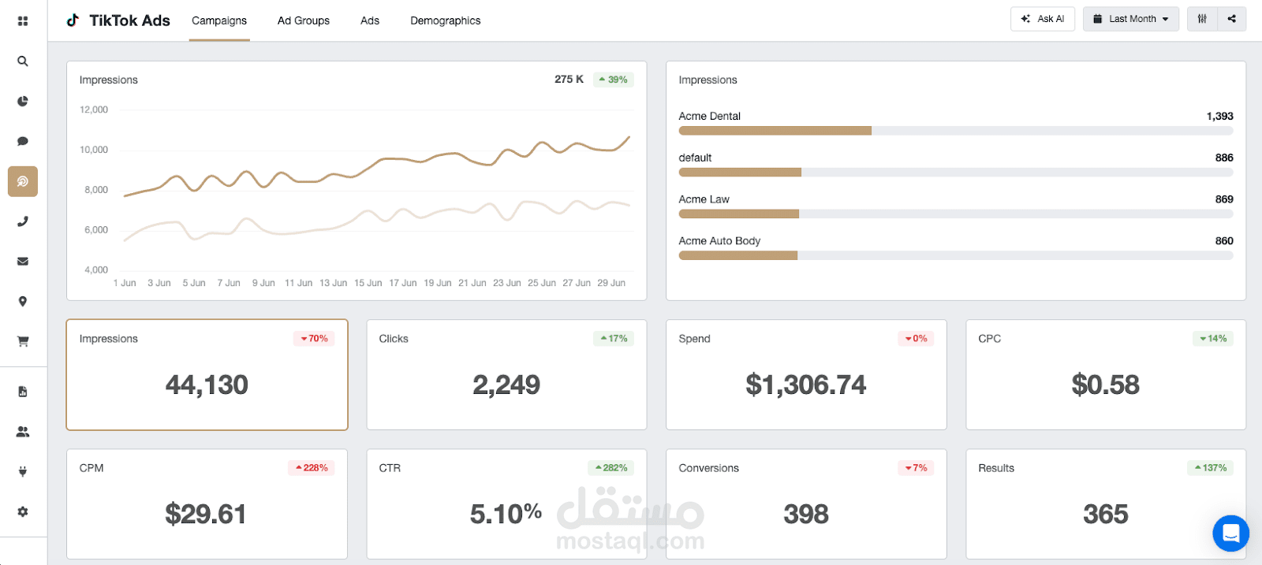Click the Acme Dental campaign name
Image resolution: width=1262 pixels, height=565 pixels.
click(710, 116)
